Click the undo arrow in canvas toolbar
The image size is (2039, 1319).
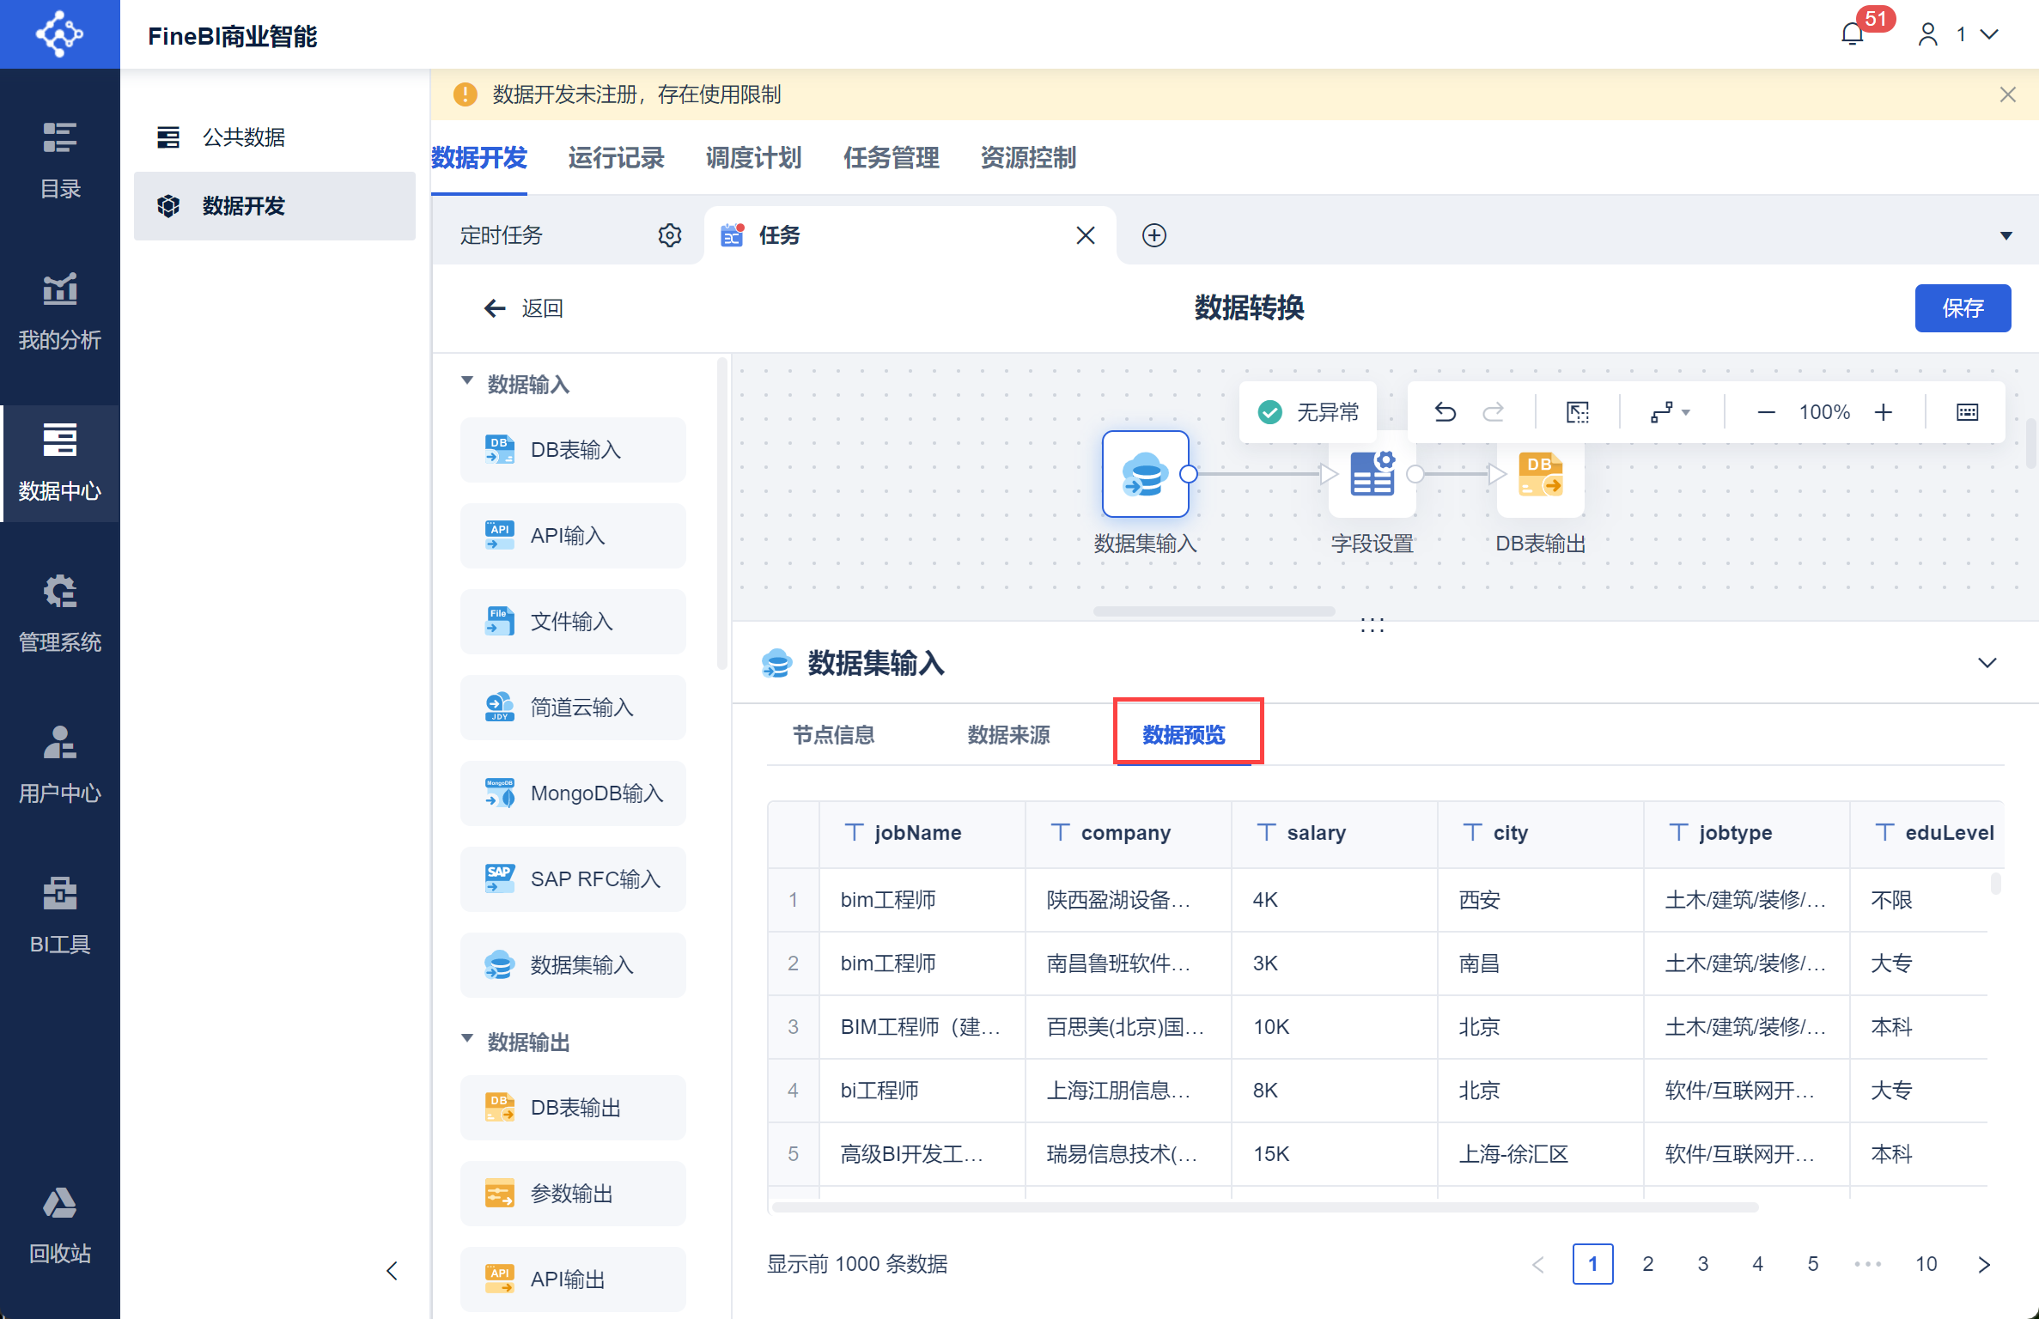tap(1445, 412)
